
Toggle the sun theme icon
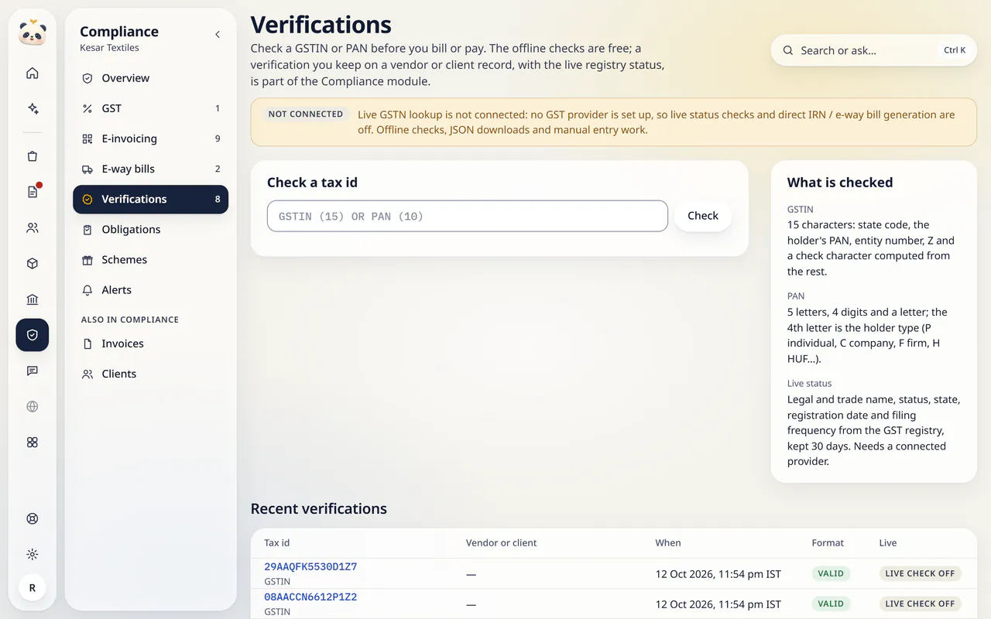pos(33,554)
